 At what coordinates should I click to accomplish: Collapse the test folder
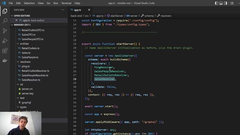[22, 98]
